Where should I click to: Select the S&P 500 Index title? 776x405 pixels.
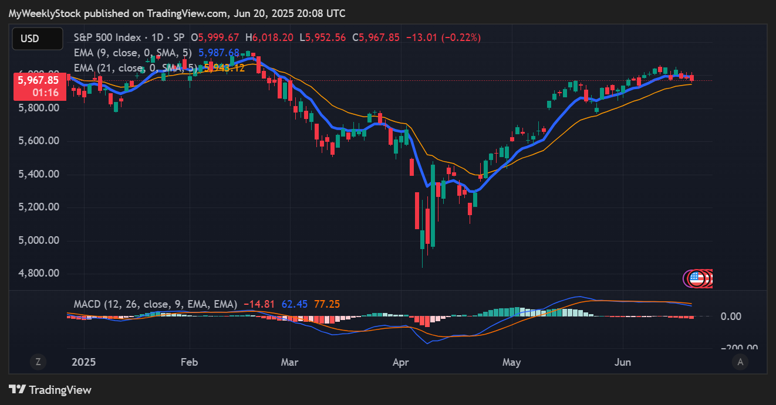107,37
